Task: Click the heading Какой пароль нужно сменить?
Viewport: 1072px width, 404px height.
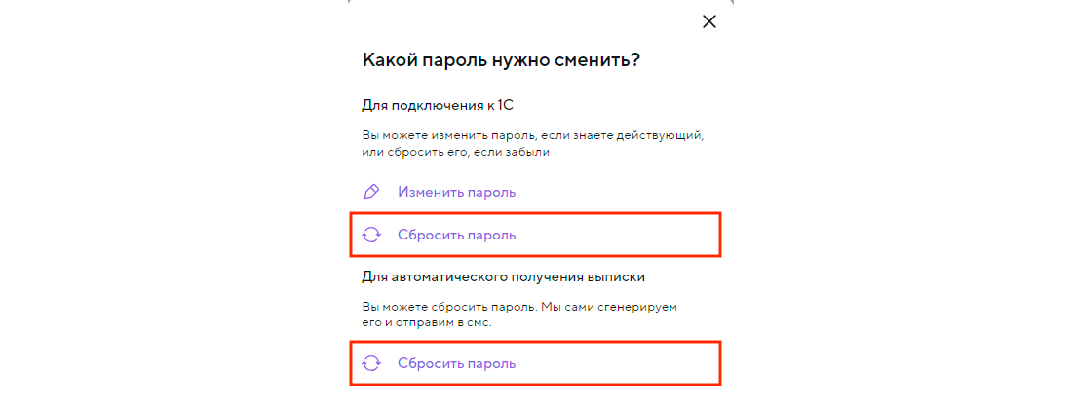Action: click(501, 60)
